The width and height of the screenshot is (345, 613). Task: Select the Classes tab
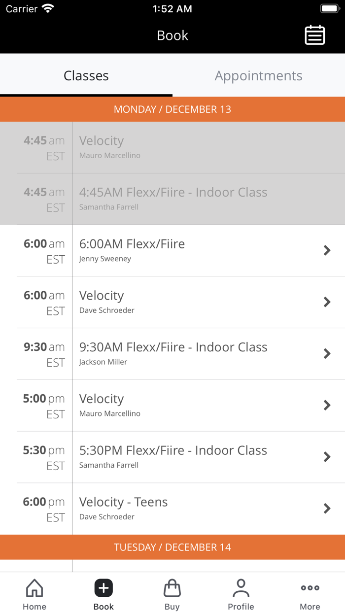86,76
